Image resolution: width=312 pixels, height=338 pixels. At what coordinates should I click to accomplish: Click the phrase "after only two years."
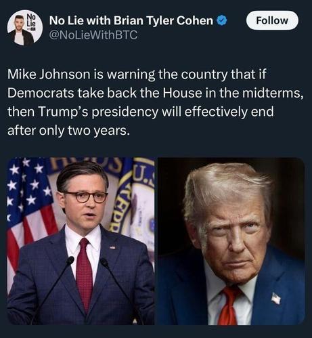69,131
